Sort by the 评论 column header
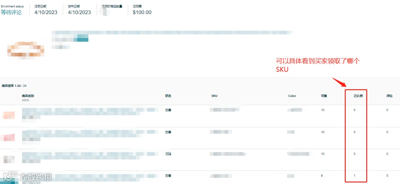Viewport: 400px width, 184px height. pos(389,96)
